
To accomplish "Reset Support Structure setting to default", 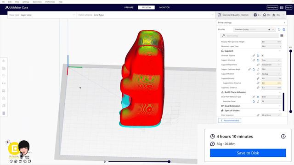I will [x=258, y=60].
